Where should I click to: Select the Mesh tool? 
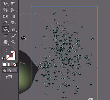coord(5,16)
